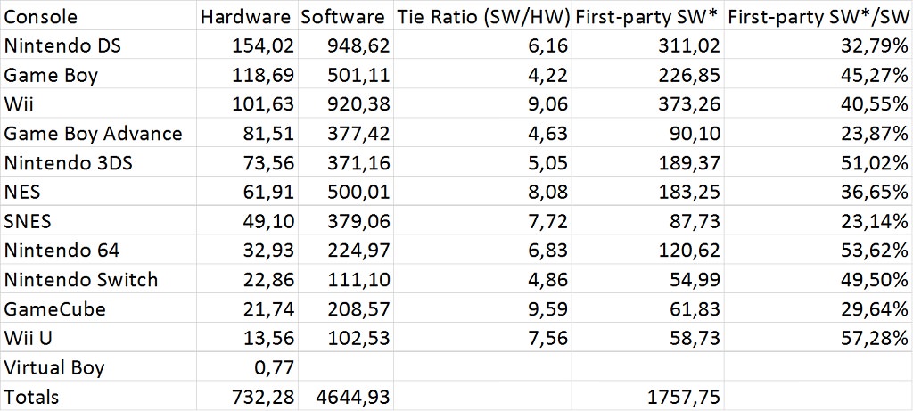Select percentage cell 32,79%

(x=818, y=45)
